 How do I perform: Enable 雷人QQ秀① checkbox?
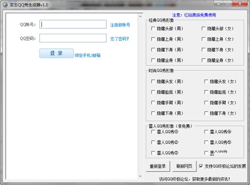click(153, 132)
